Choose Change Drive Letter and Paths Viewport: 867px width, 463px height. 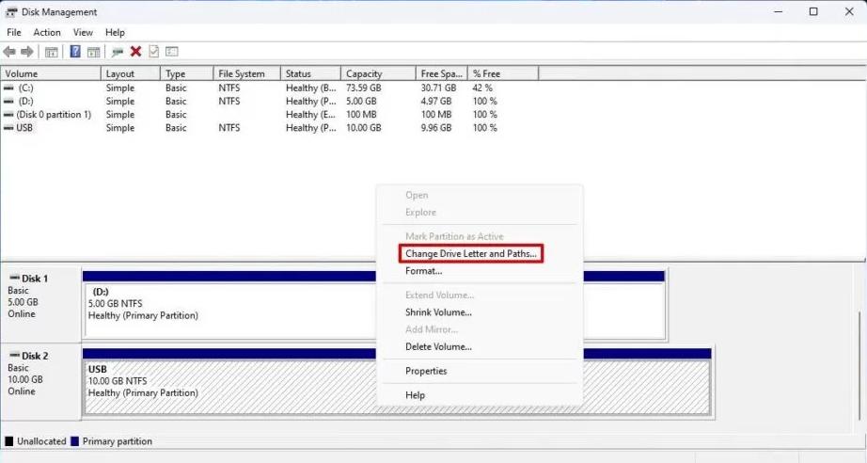pyautogui.click(x=470, y=254)
